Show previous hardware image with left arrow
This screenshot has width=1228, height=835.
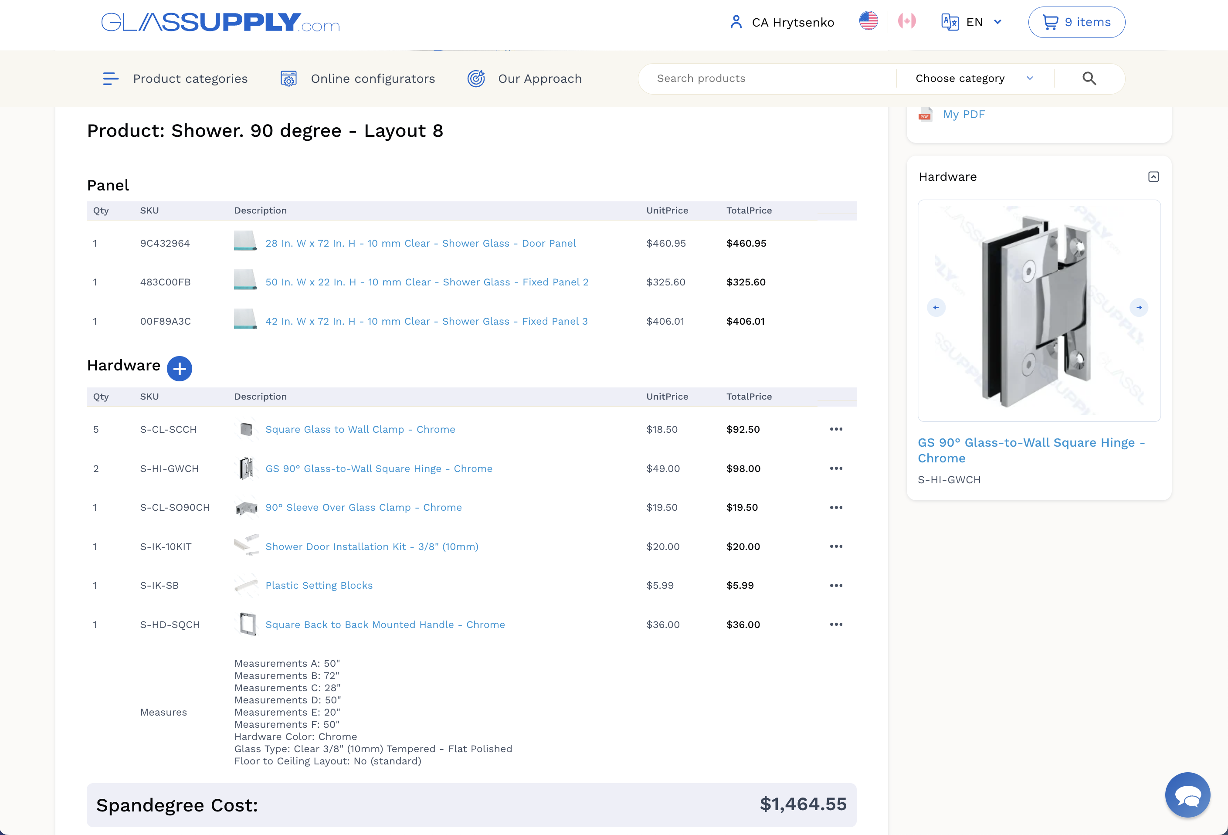coord(936,308)
